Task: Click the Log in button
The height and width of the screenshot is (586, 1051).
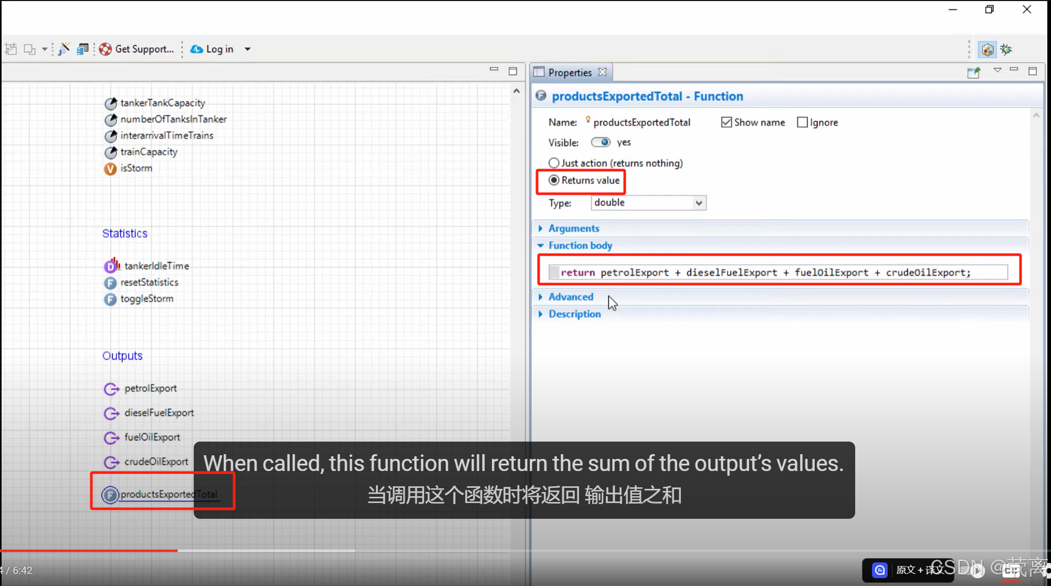Action: click(x=213, y=49)
